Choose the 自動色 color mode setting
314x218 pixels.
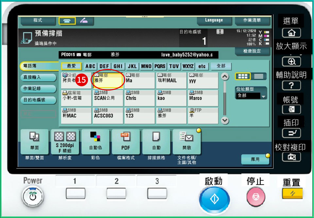pyautogui.click(x=96, y=142)
